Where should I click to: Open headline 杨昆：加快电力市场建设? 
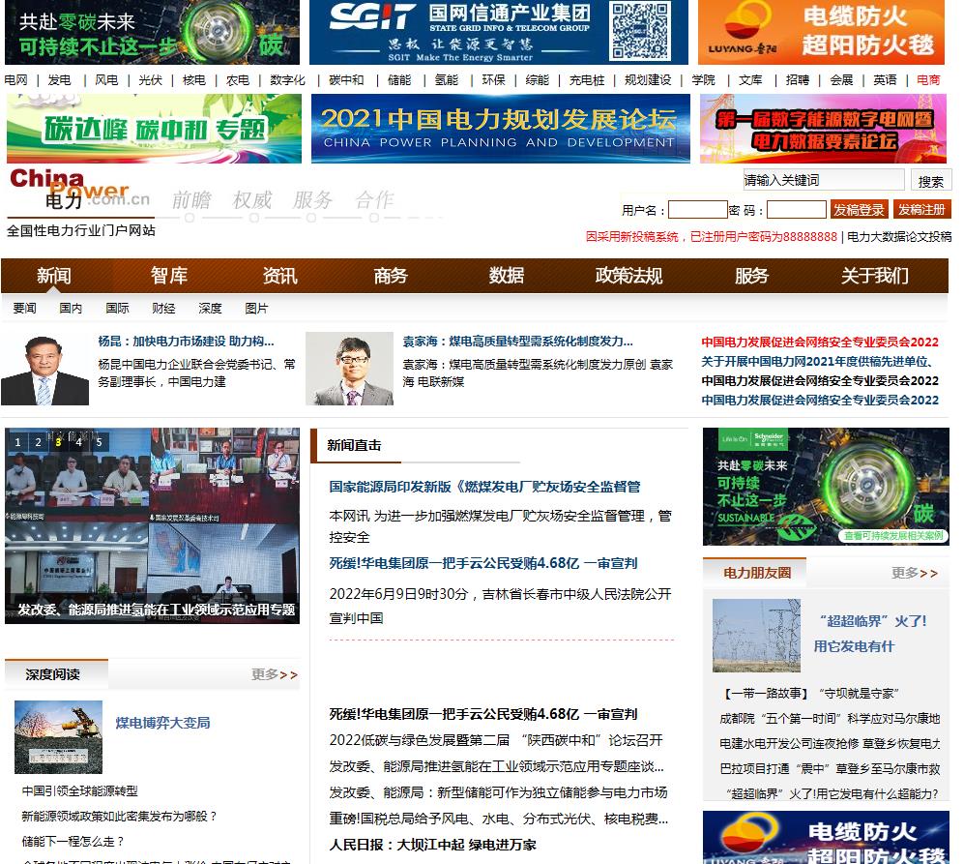tap(187, 341)
